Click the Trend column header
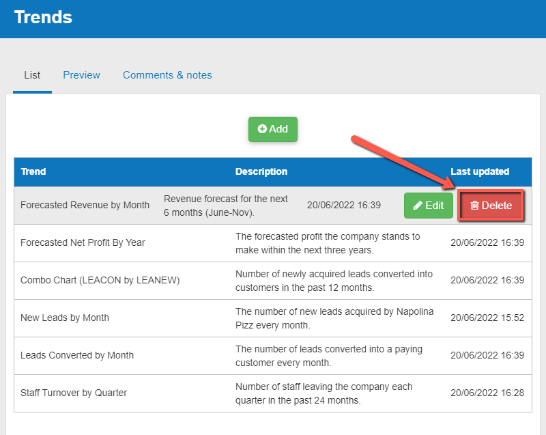 point(33,171)
